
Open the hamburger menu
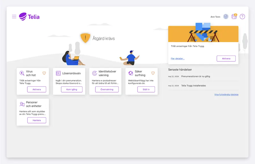14,17
